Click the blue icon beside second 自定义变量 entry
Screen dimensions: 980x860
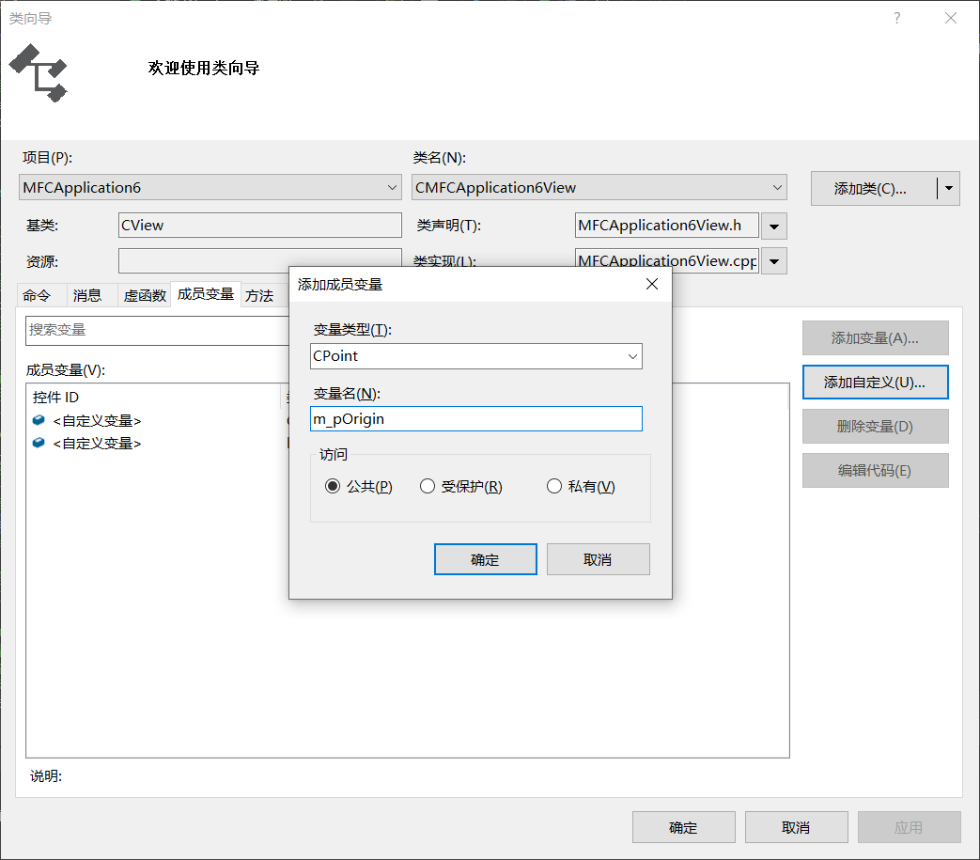tap(36, 443)
